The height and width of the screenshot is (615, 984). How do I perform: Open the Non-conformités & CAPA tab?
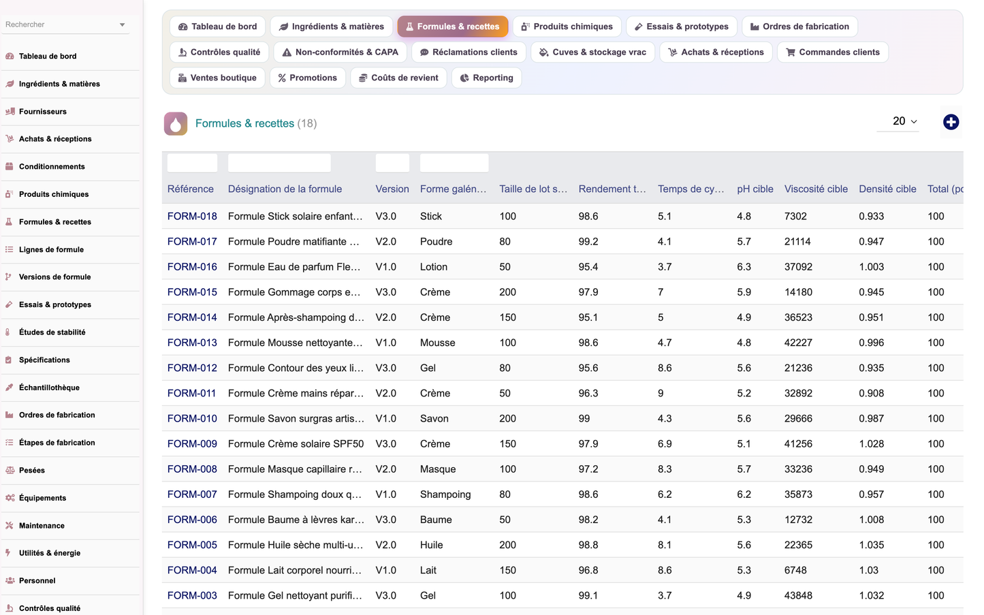pyautogui.click(x=340, y=52)
